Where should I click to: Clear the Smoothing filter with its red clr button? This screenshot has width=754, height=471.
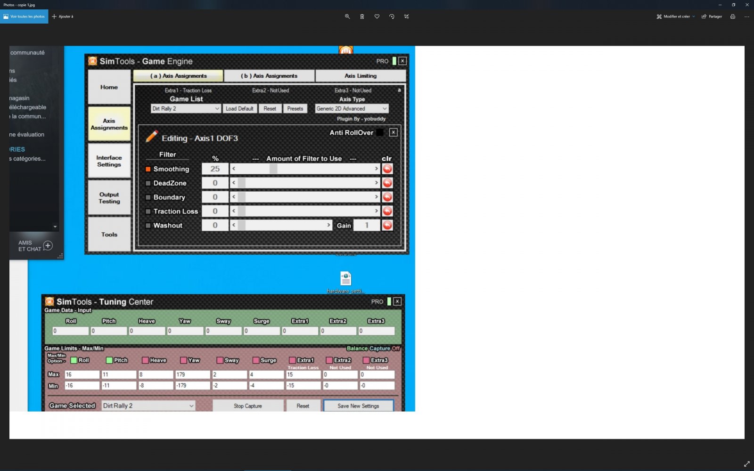387,169
